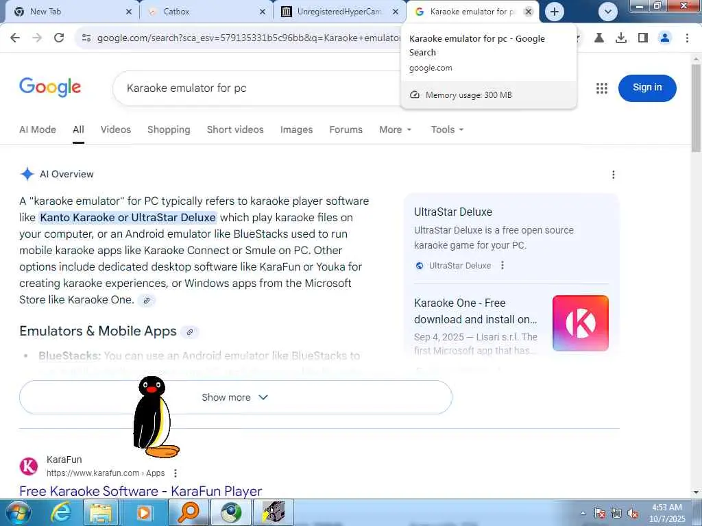The height and width of the screenshot is (526, 702).
Task: Open the Chrome Labs flask icon
Action: click(599, 38)
